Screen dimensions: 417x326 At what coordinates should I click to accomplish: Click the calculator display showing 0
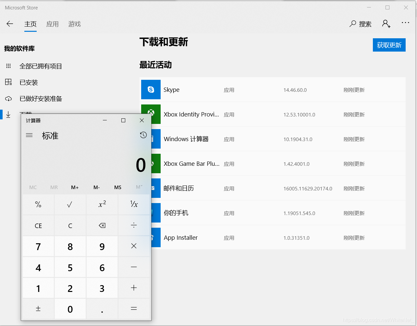tap(141, 165)
